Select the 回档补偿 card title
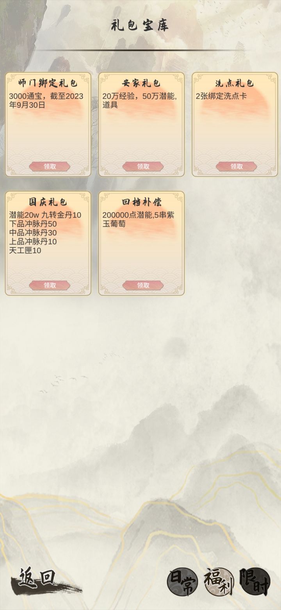This screenshot has height=610, width=281. click(141, 202)
